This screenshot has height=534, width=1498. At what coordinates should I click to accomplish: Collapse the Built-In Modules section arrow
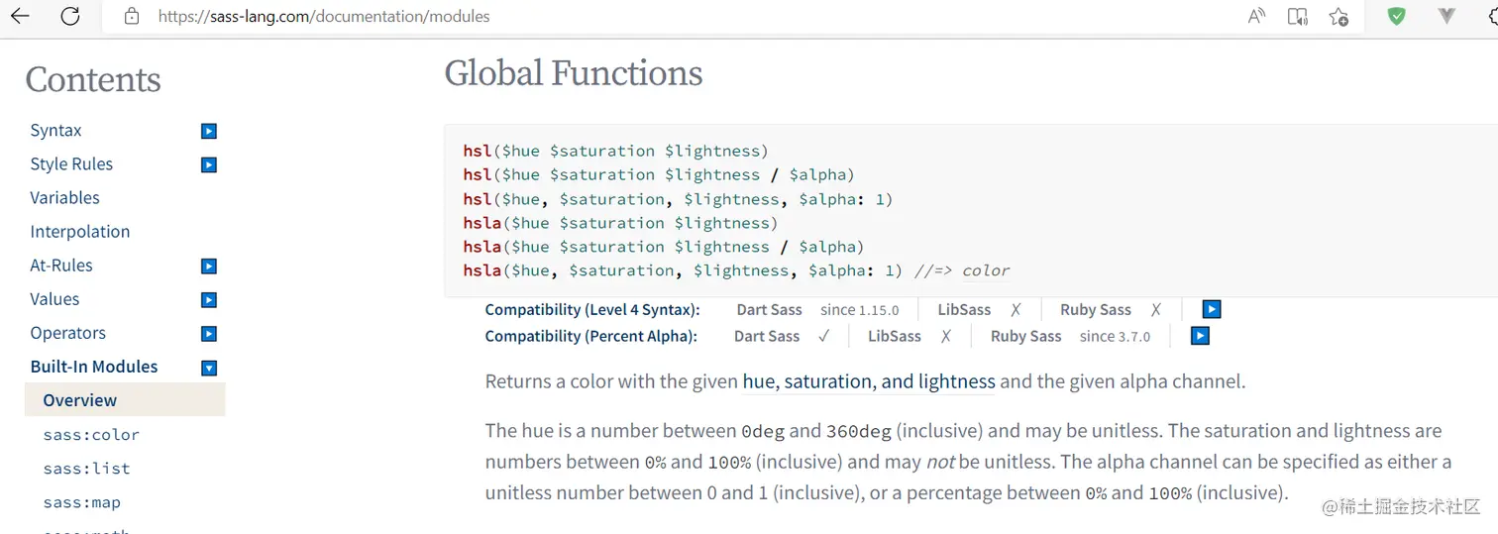(209, 368)
